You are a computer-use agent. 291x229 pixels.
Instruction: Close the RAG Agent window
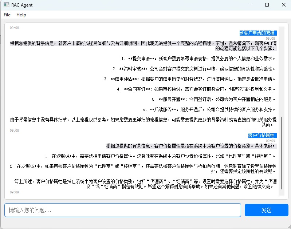[284, 5]
